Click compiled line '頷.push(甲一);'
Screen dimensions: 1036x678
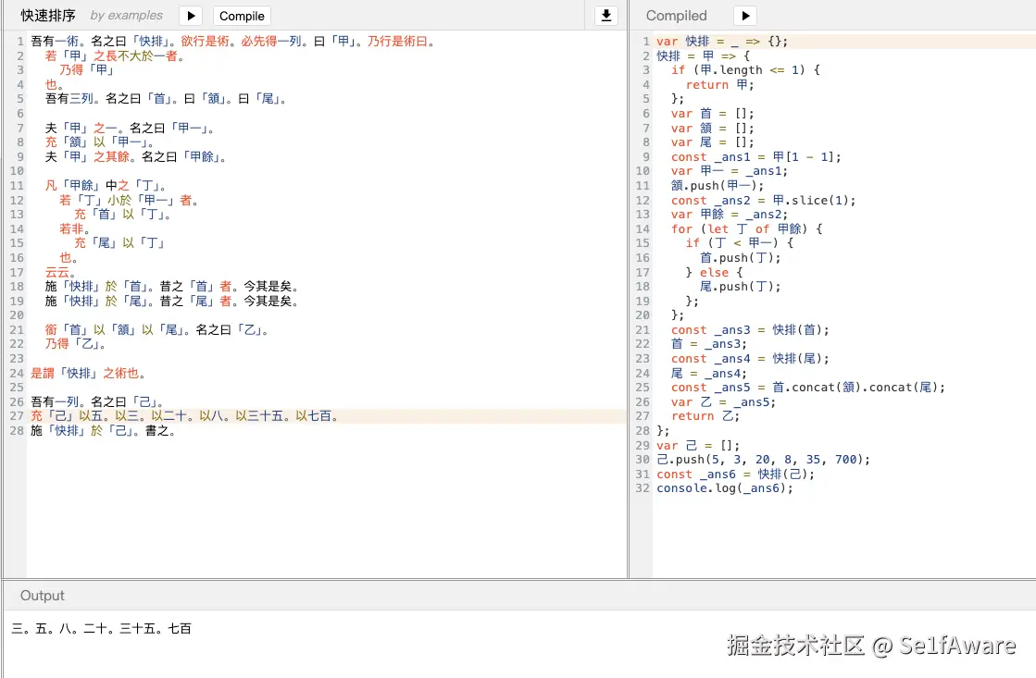pos(717,186)
